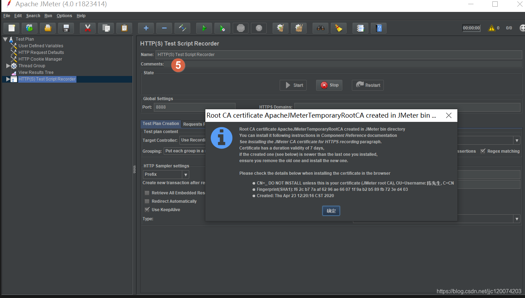The image size is (525, 298).
Task: Click the Stop recorder button
Action: point(329,85)
